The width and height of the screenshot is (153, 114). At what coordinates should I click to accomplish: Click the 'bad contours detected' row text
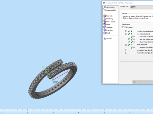pyautogui.click(x=146, y=36)
